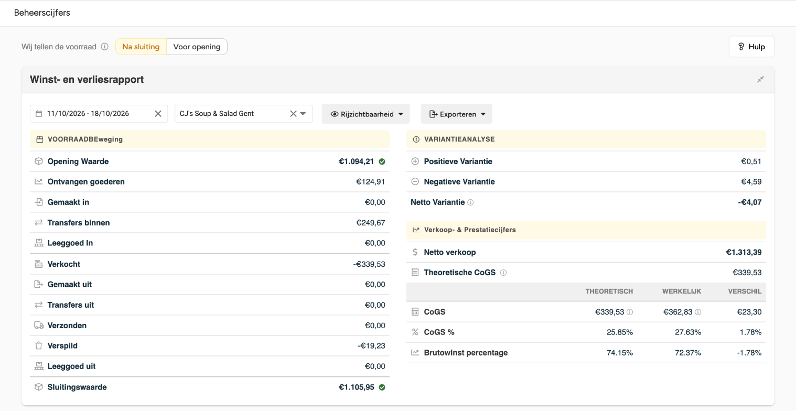This screenshot has height=411, width=796.
Task: Select 'Voor opening' counting option
Action: 197,47
